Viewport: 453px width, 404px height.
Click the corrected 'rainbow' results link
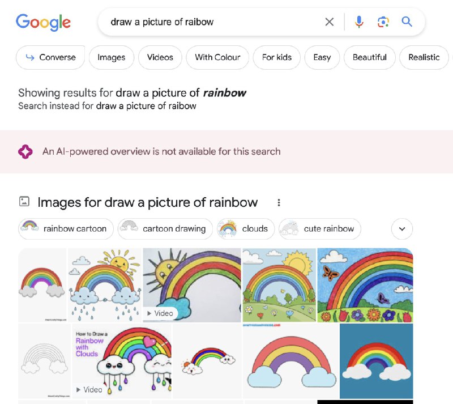pos(181,93)
